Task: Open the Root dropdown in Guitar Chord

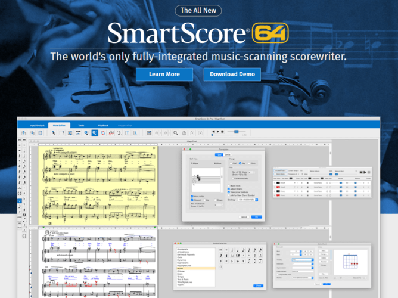Action: click(x=296, y=252)
